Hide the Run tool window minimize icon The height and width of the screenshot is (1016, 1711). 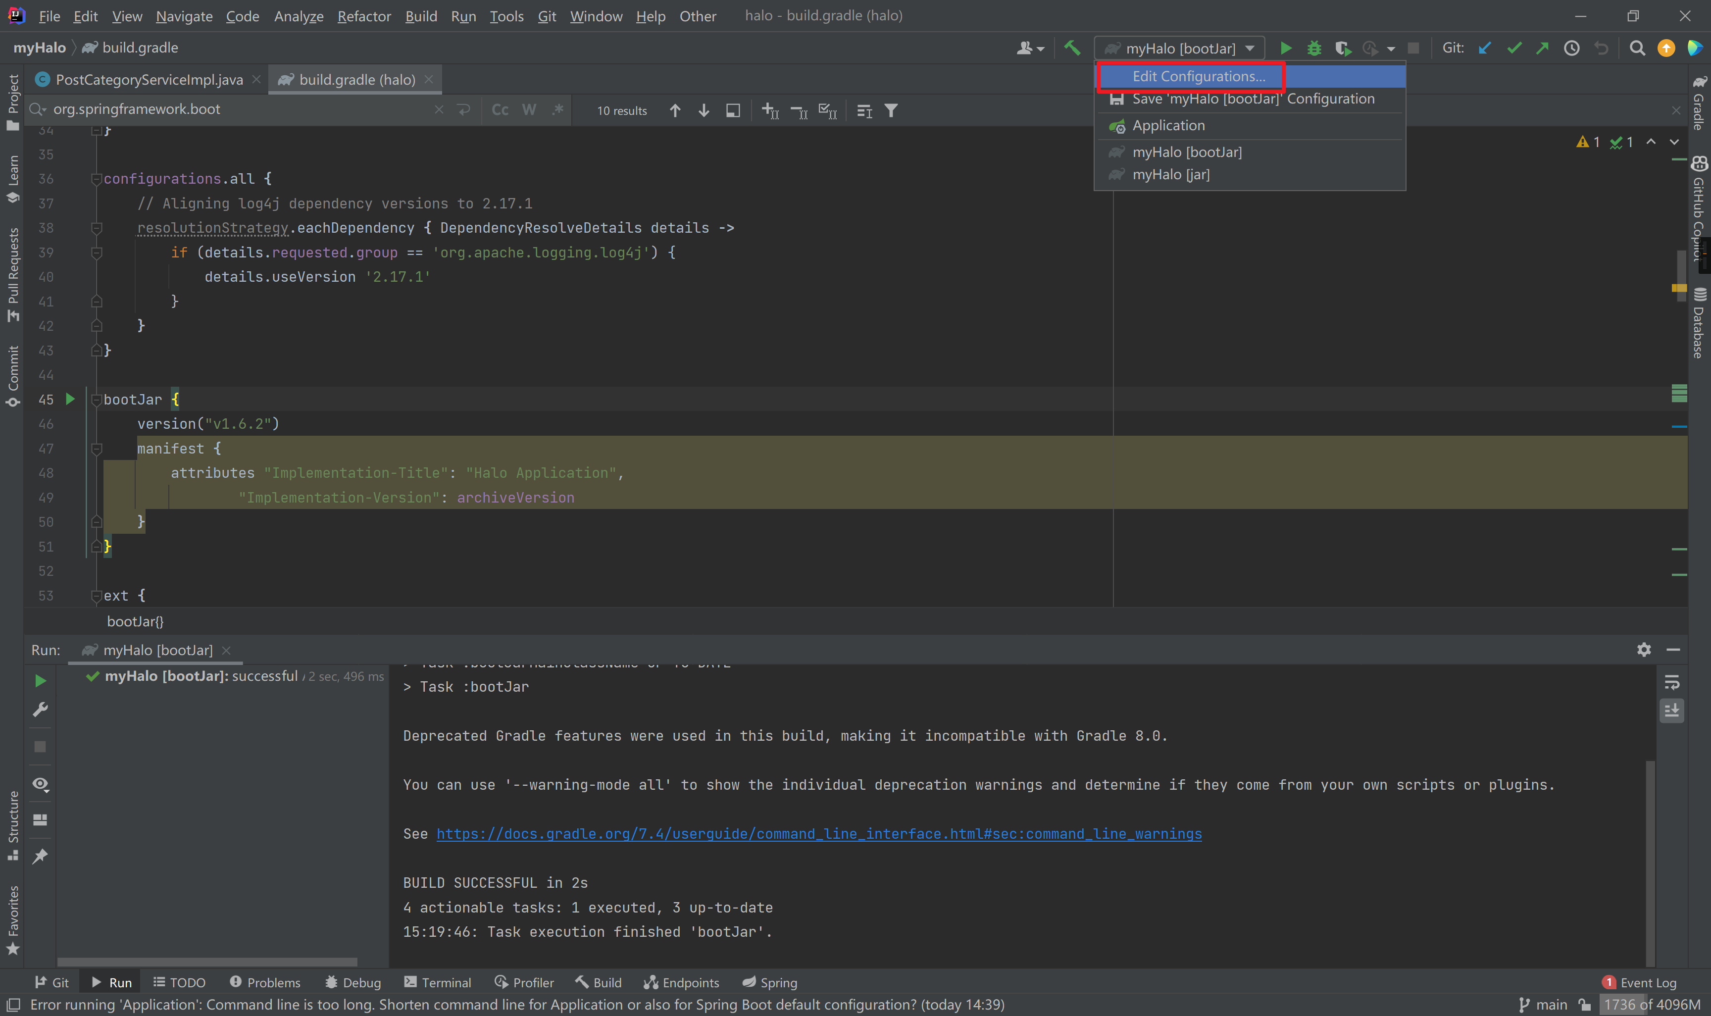tap(1673, 649)
